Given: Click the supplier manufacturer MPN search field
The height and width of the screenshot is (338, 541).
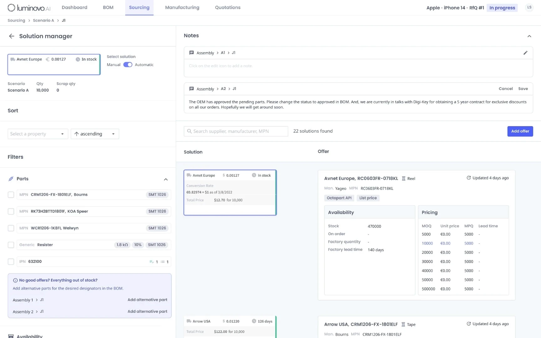Looking at the screenshot, I should [236, 131].
